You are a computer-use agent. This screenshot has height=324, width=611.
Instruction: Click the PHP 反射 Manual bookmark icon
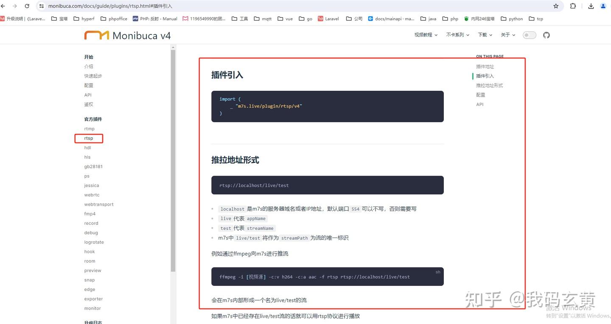coord(135,18)
